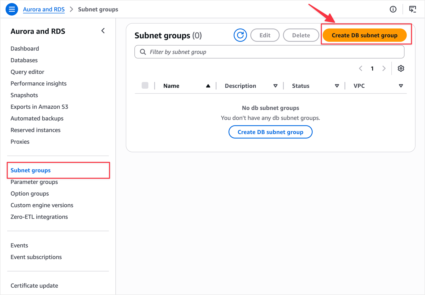This screenshot has height=295, width=425.
Task: Click the info circle icon
Action: click(x=393, y=9)
